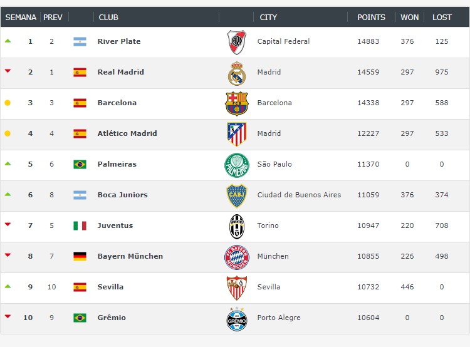Open the Palmeiras club name link
470x347 pixels.
117,164
